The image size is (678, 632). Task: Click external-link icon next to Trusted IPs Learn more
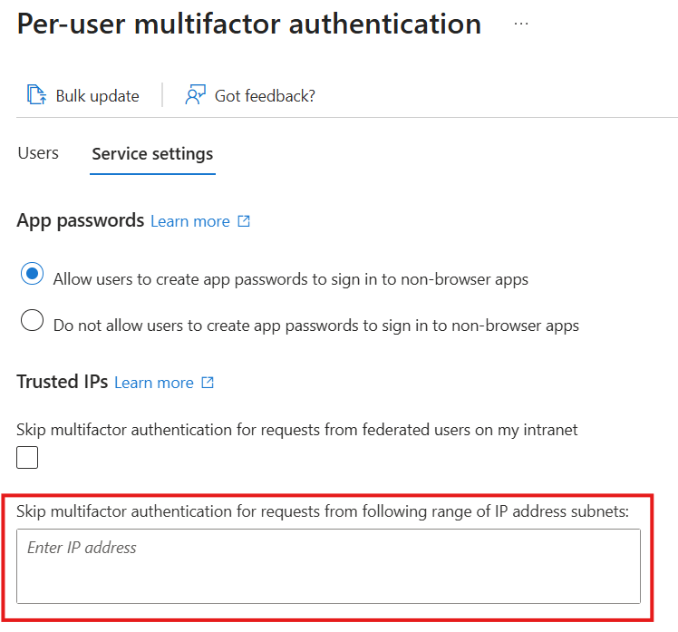click(x=208, y=383)
